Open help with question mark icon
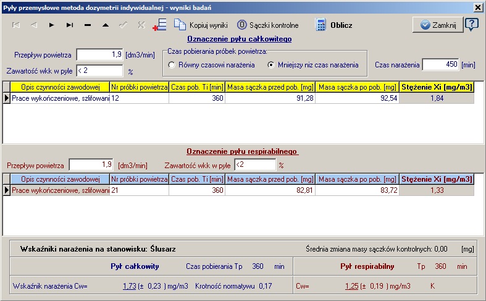 [x=471, y=25]
